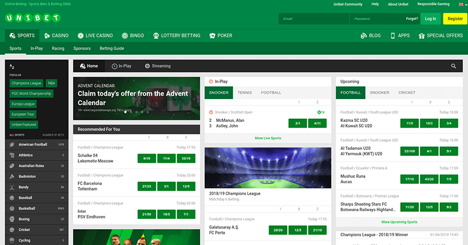Click the search magnifier icon
The image size is (468, 245).
click(453, 66)
